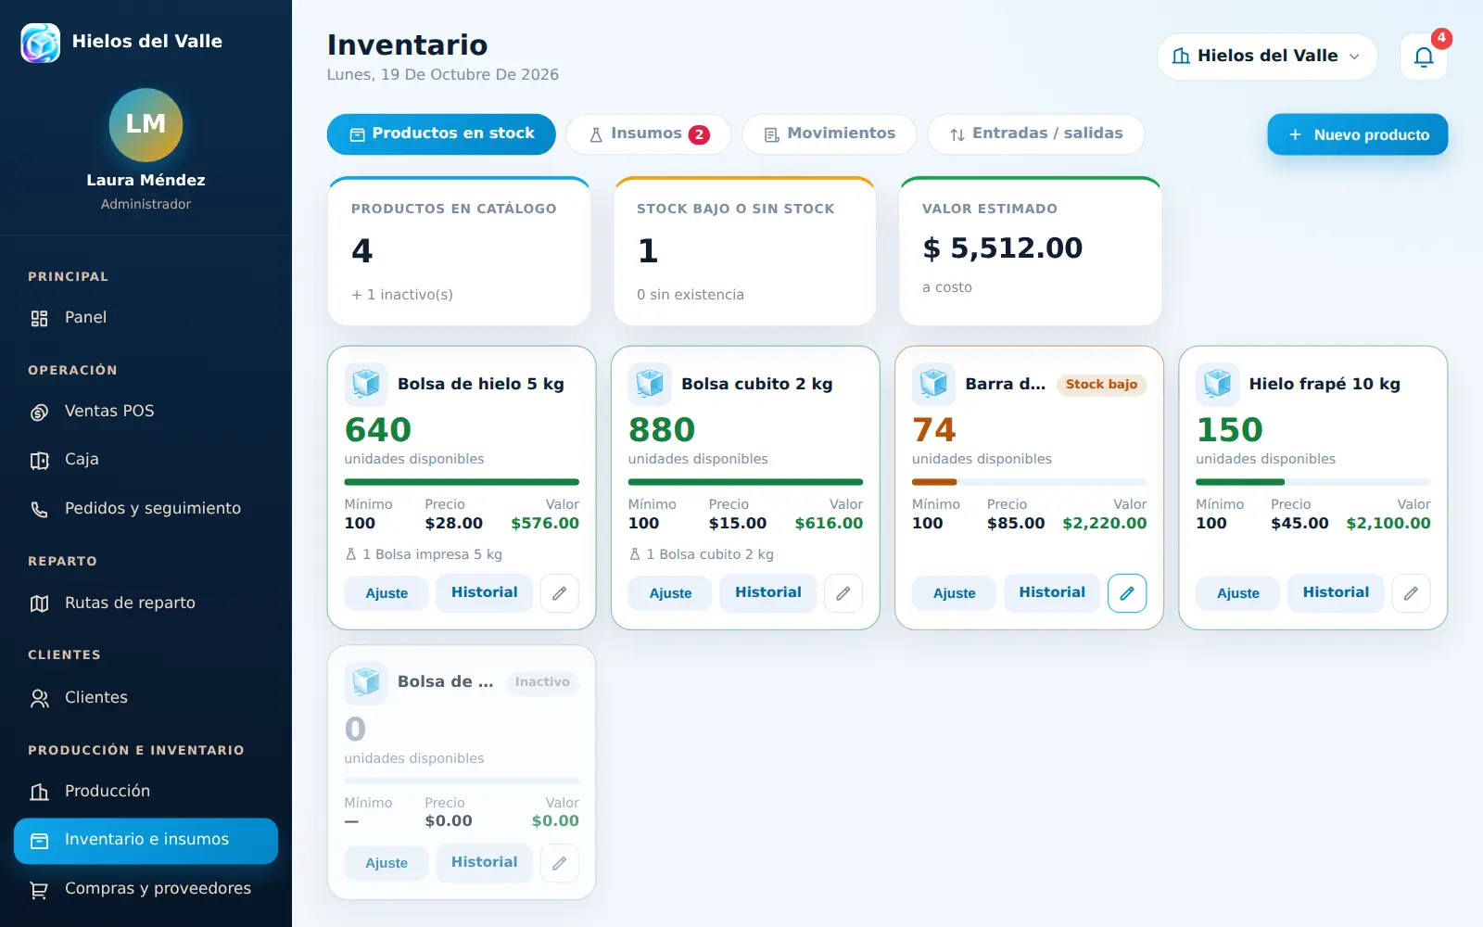Edit Bolsa de hielo 5 kg pencil icon
Screen dimensions: 1483x927
pyautogui.click(x=560, y=593)
